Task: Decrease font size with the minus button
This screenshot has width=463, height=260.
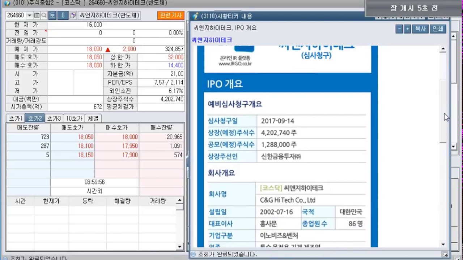Action: coord(399,29)
